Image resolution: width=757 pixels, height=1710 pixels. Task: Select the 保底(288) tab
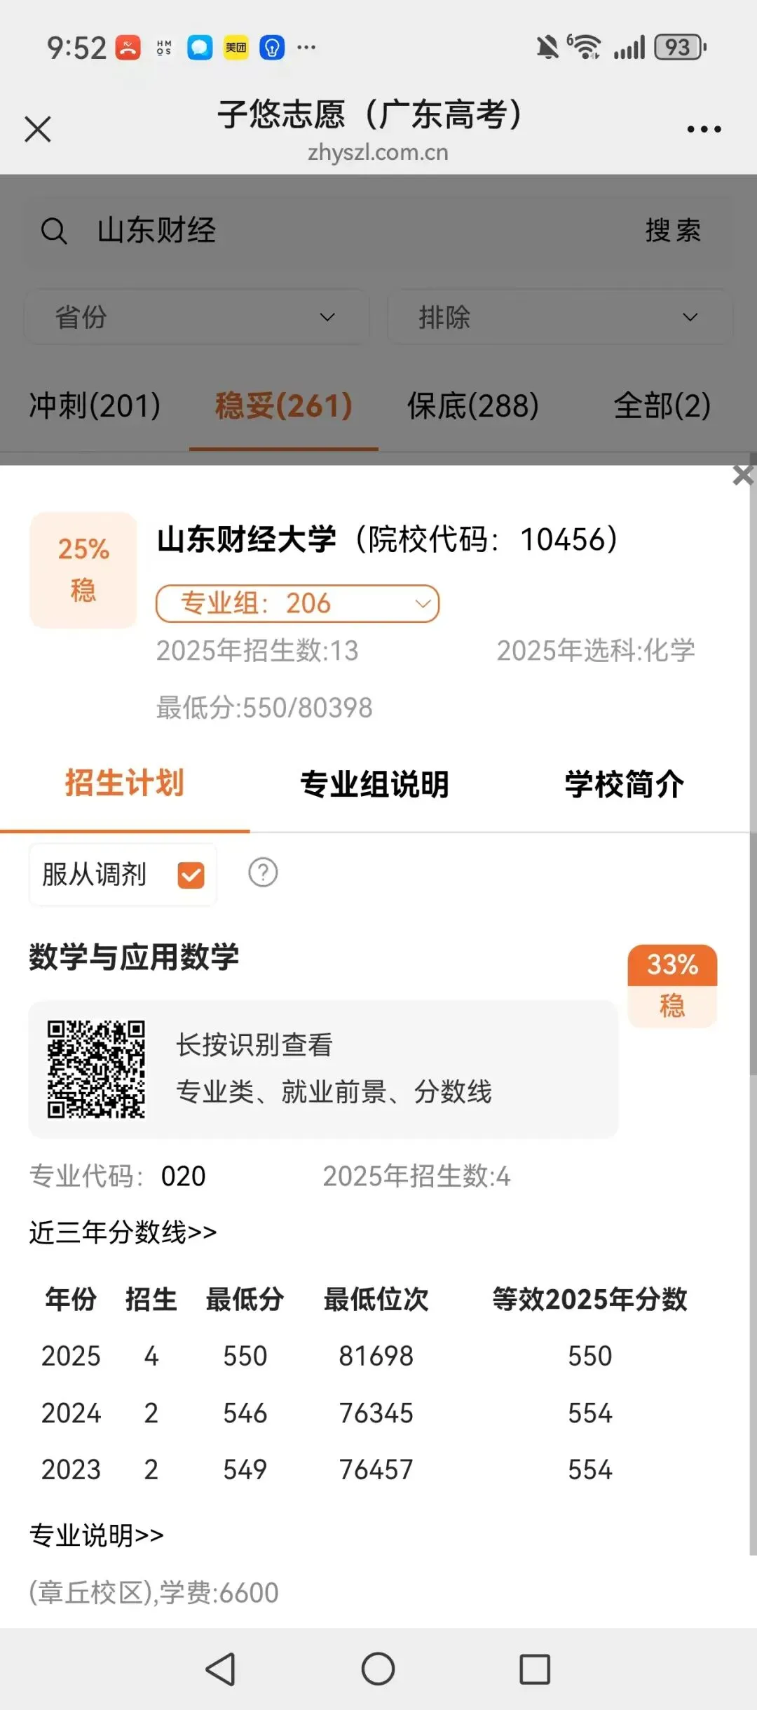(473, 406)
